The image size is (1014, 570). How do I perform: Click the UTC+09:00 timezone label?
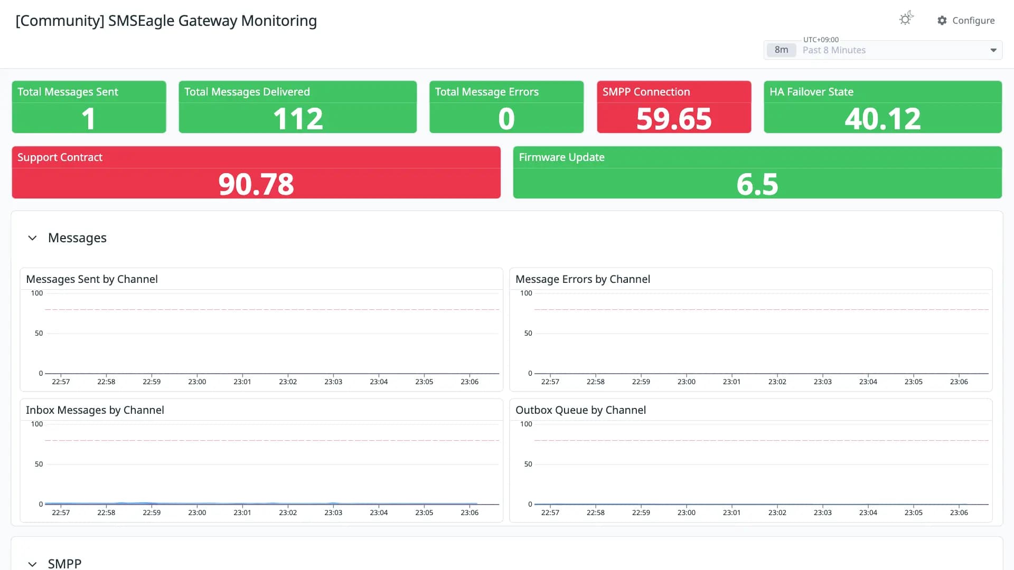(821, 40)
